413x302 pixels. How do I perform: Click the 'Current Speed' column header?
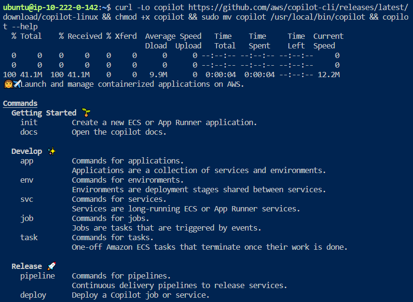click(x=329, y=41)
